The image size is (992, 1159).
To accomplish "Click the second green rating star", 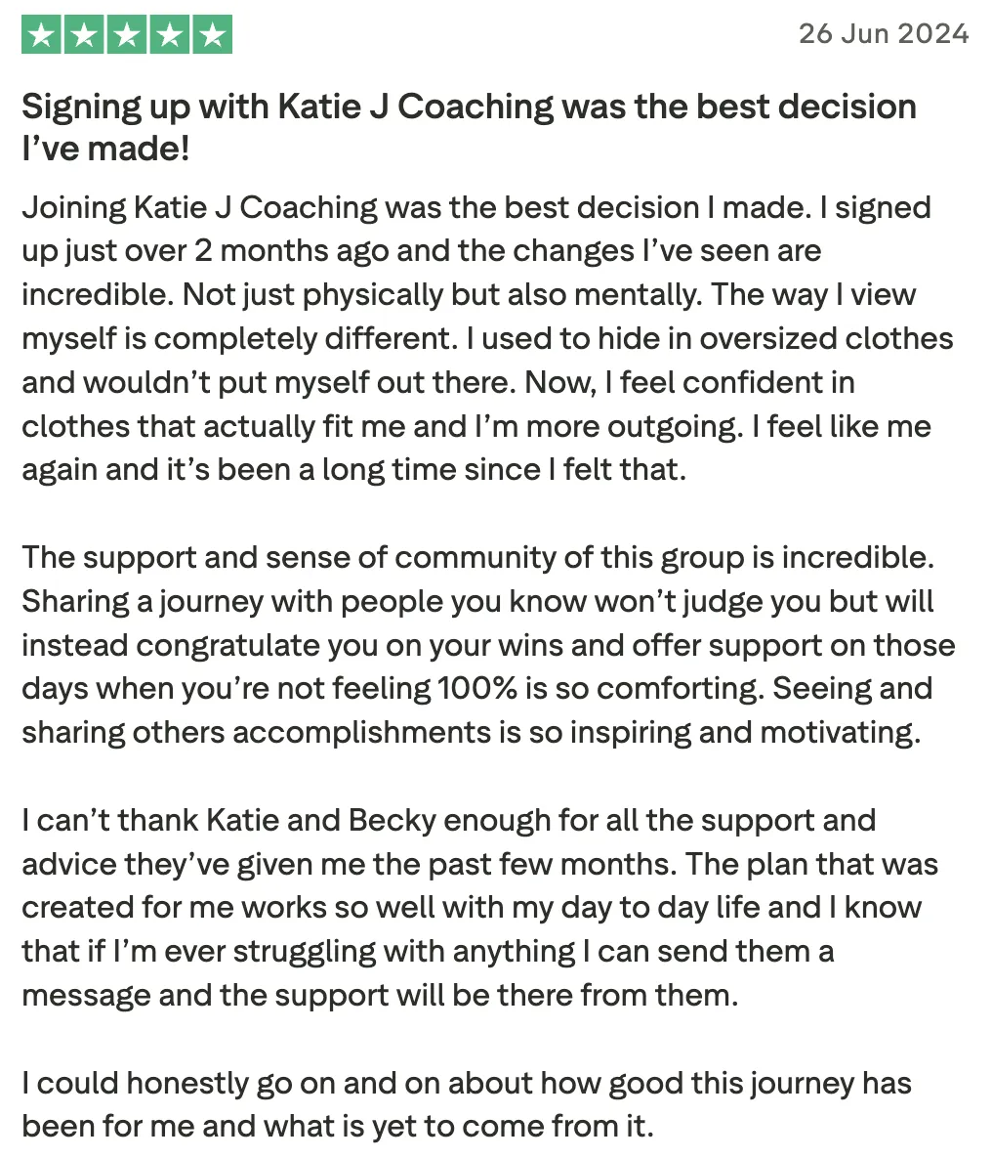I will [x=83, y=36].
